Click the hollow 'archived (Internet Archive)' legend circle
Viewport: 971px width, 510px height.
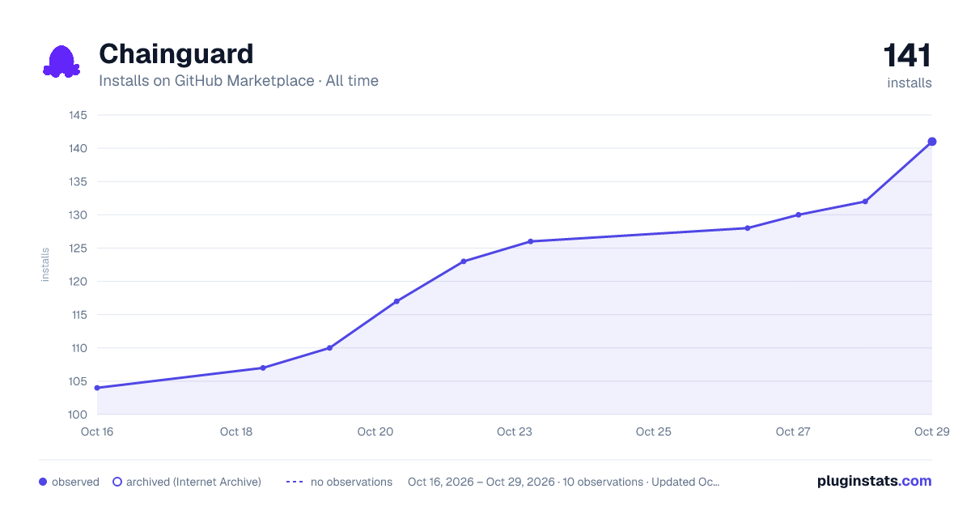click(117, 482)
